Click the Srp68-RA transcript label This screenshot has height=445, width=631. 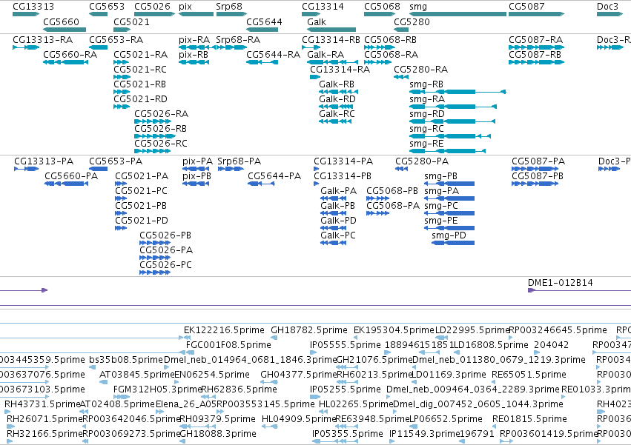click(238, 40)
